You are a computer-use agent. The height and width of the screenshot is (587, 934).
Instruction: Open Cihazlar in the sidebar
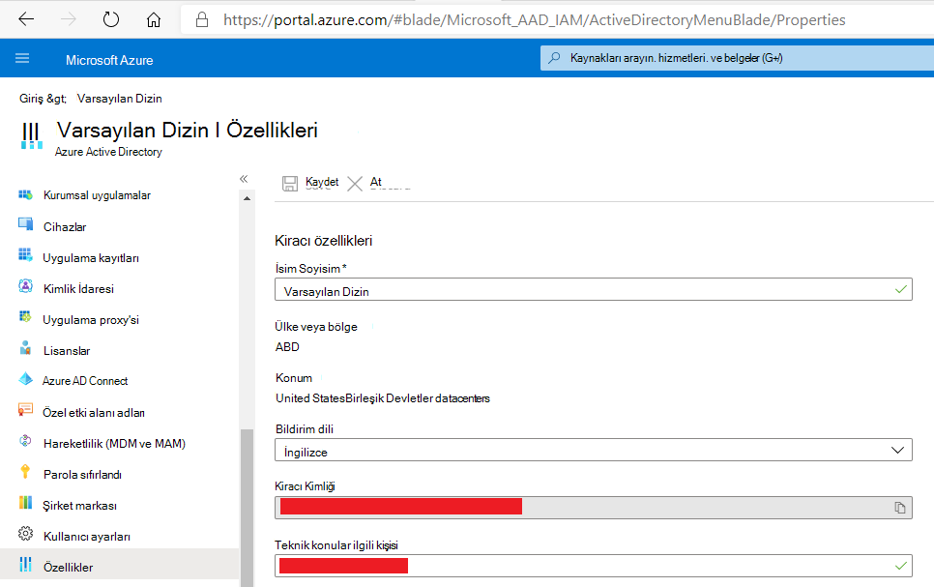(65, 227)
